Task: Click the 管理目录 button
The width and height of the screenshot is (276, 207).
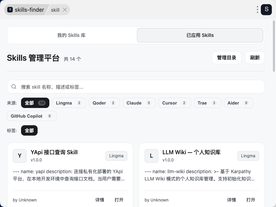Action: [x=227, y=58]
